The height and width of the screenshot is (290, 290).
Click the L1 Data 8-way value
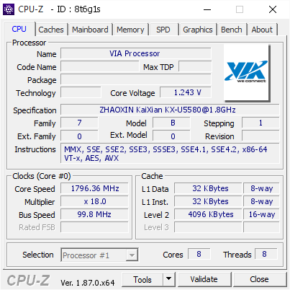click(x=261, y=188)
